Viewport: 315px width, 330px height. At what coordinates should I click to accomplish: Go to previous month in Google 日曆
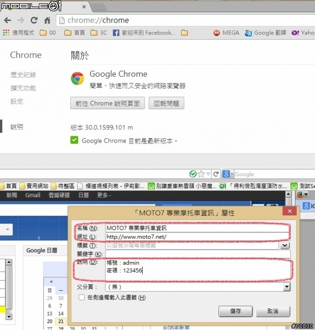tap(51, 281)
